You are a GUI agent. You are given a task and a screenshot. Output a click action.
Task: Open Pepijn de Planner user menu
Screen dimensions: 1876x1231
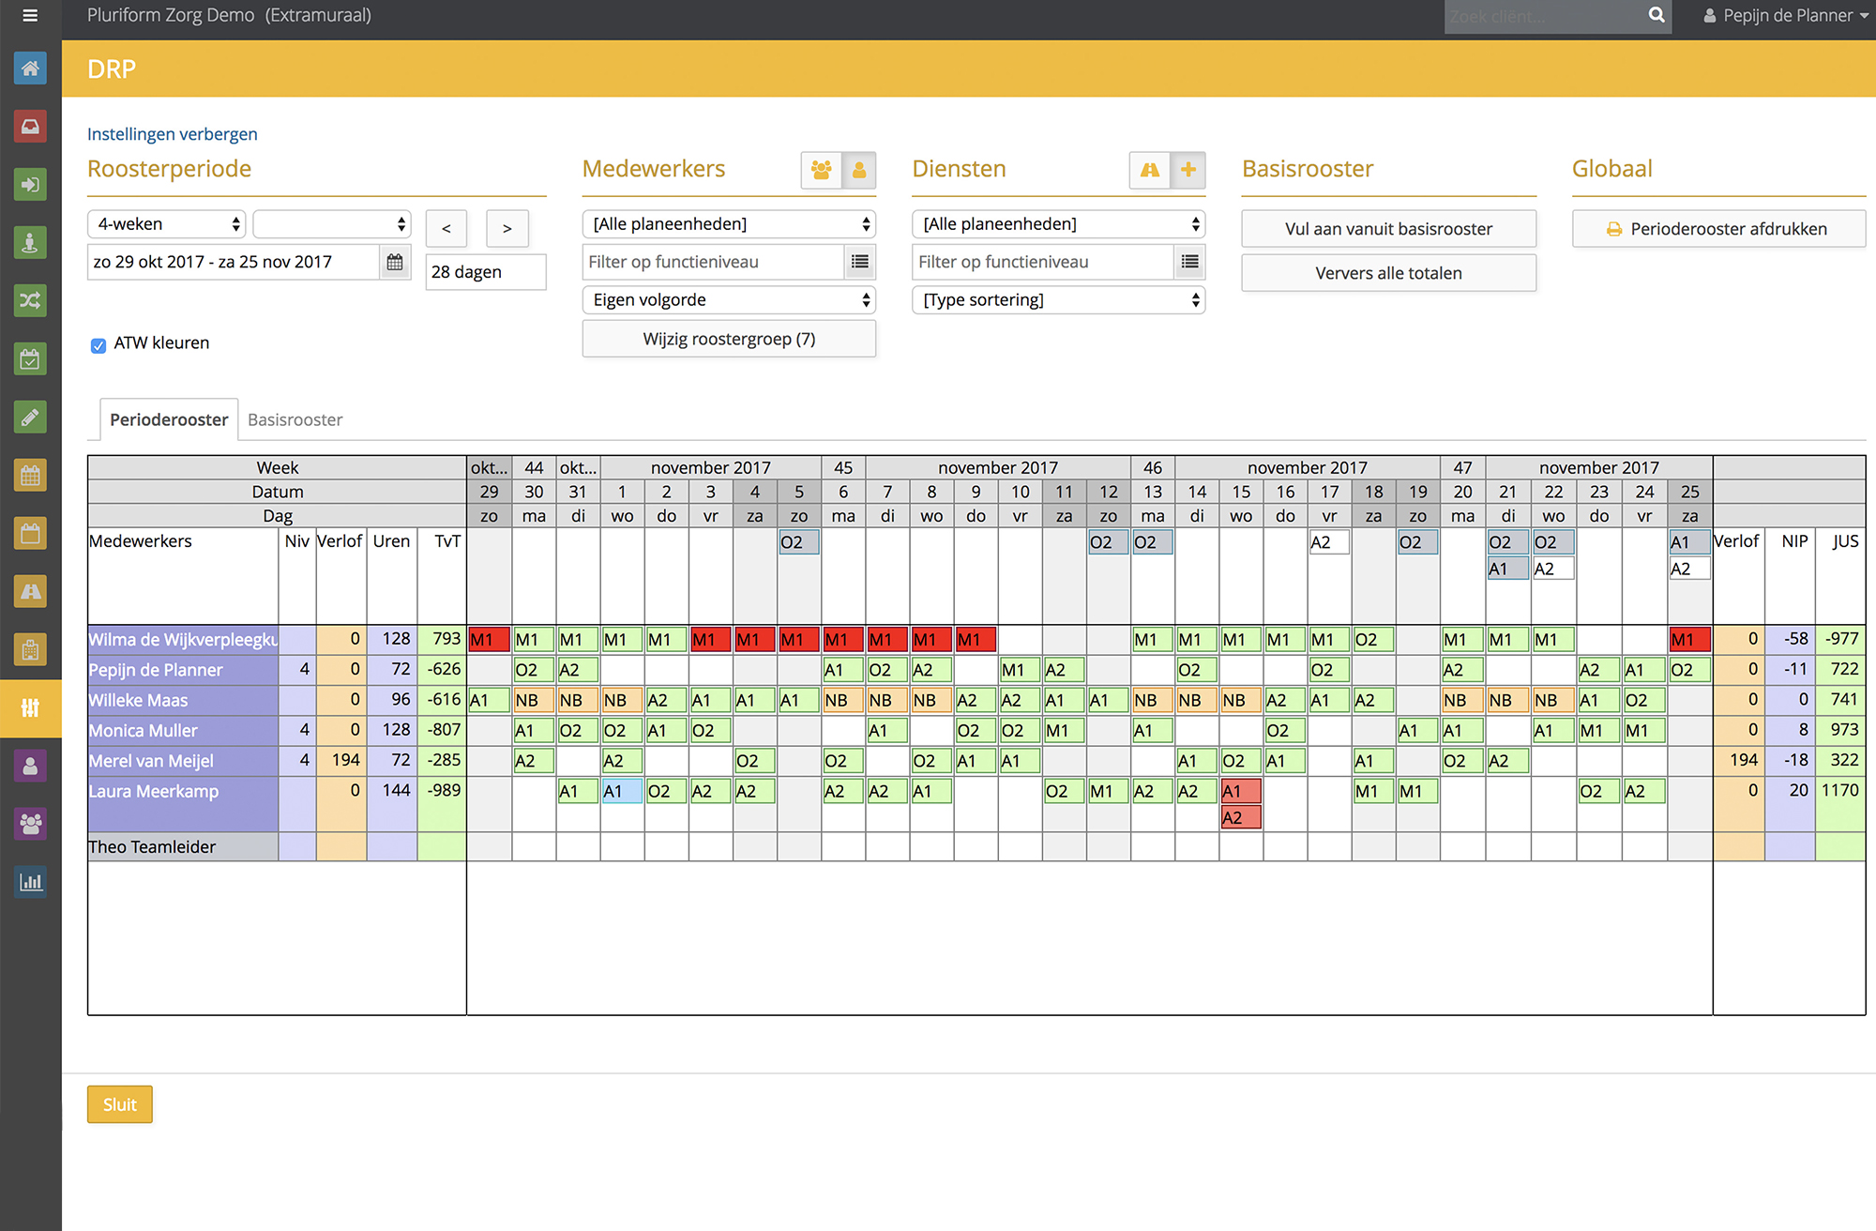[1786, 15]
